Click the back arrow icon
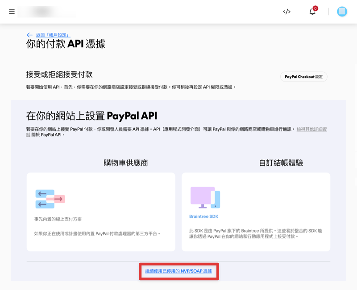Image resolution: width=357 pixels, height=290 pixels. 29,35
